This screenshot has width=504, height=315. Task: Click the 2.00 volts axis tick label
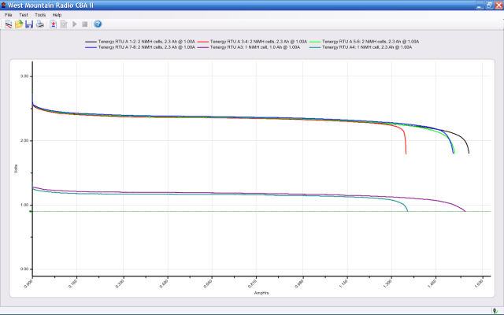point(24,140)
